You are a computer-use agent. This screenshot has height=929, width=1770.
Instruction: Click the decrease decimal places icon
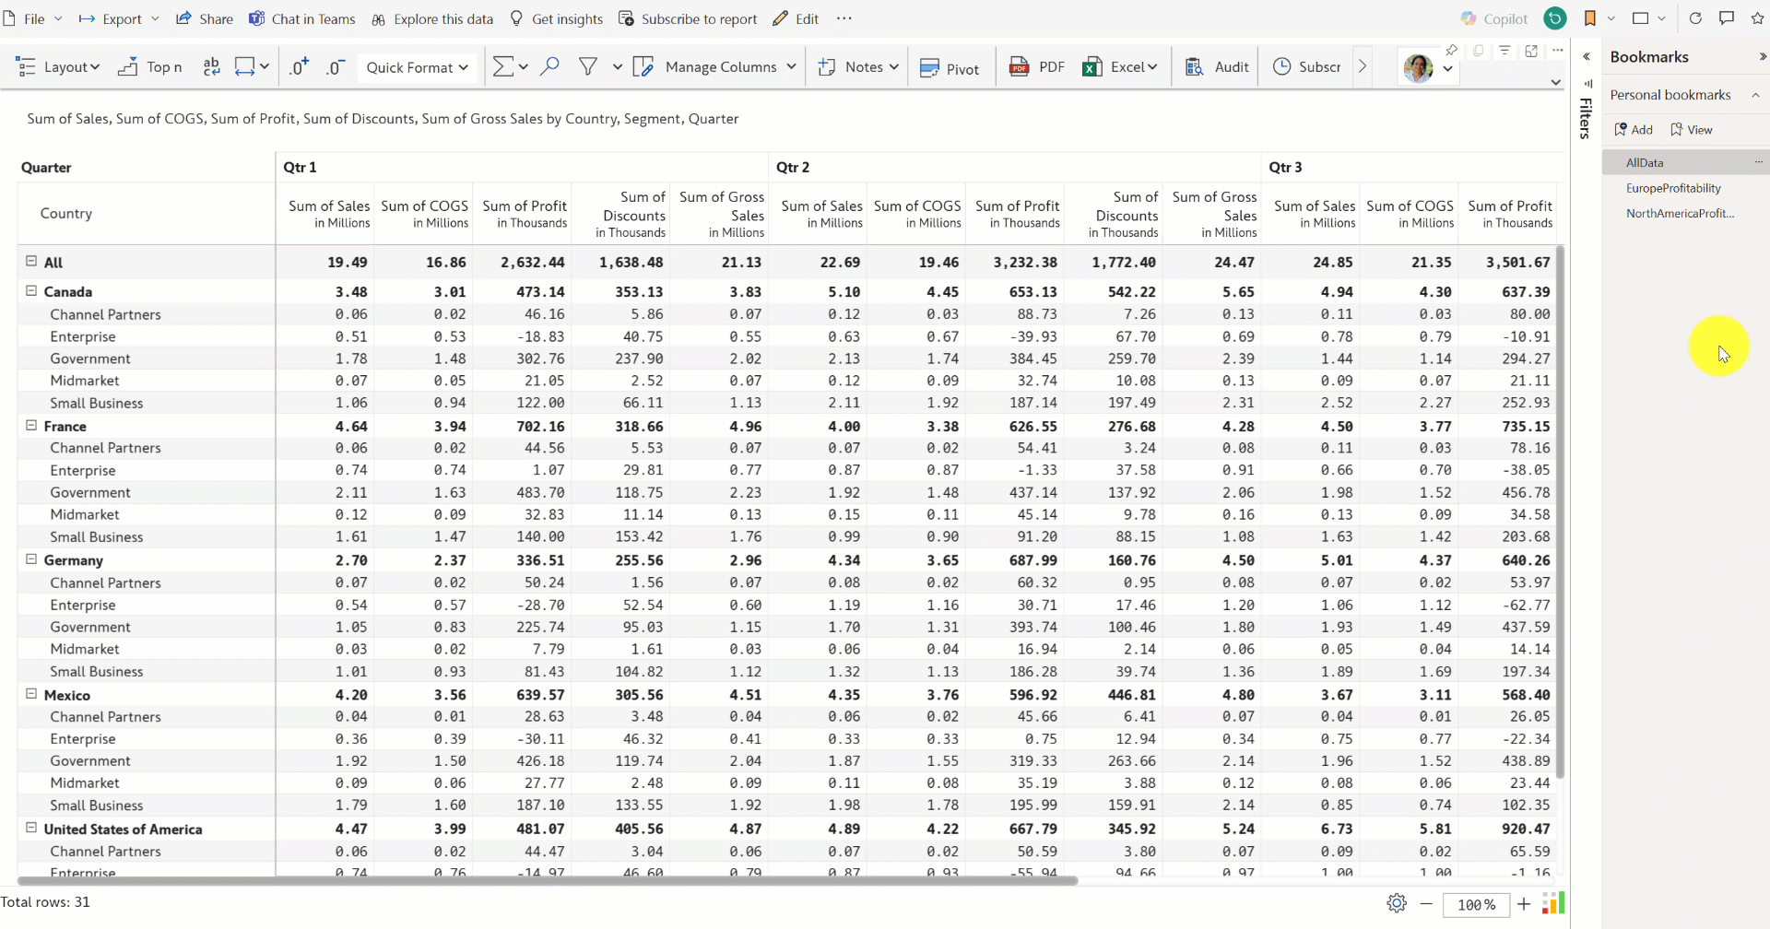336,67
